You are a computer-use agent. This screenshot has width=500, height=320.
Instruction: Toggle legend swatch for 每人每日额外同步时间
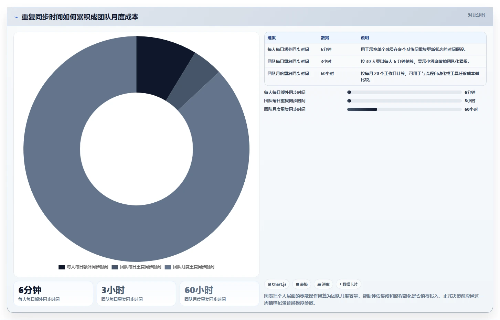(x=62, y=267)
